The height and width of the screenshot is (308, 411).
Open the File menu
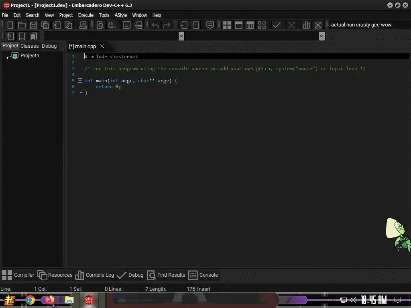click(5, 15)
